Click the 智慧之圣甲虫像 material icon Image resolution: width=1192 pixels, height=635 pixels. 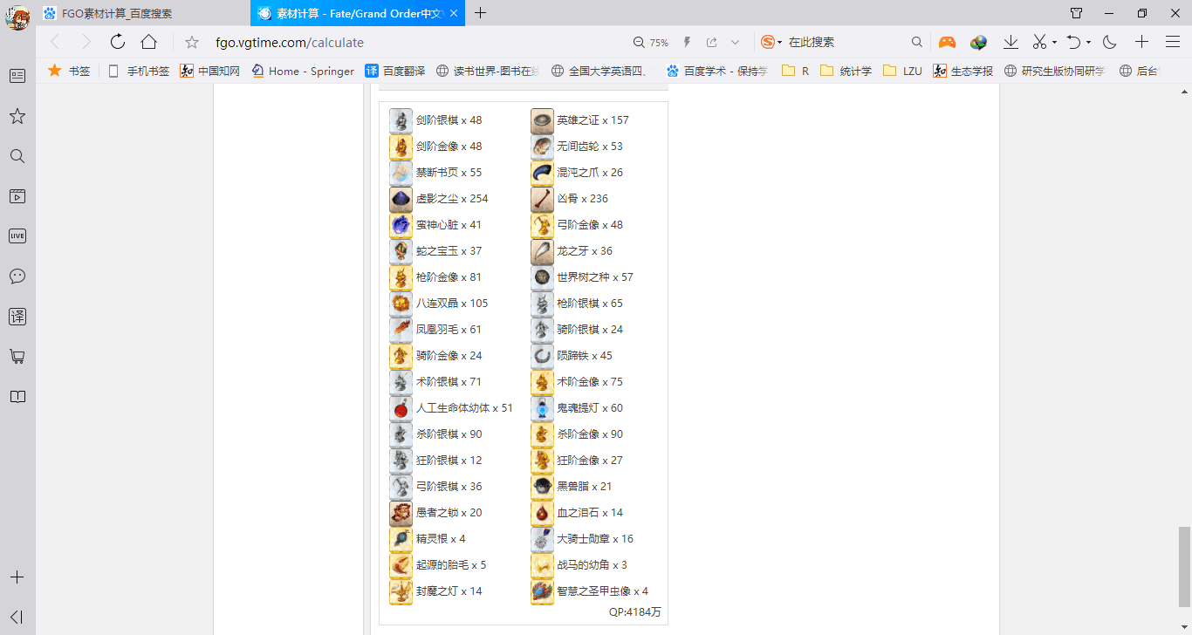point(542,591)
